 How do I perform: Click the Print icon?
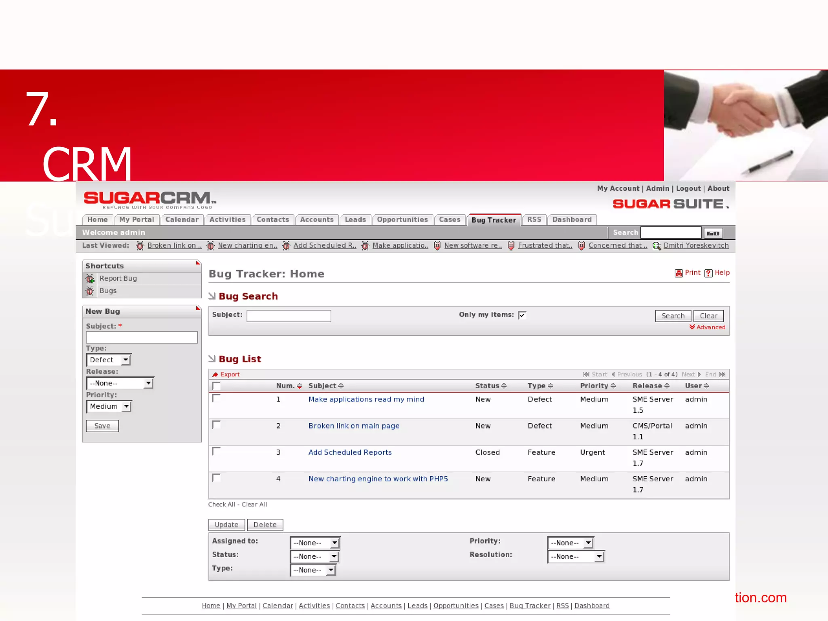click(678, 273)
